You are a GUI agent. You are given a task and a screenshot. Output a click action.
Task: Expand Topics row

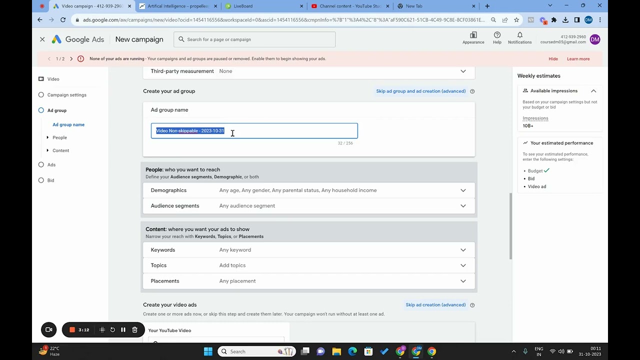[463, 265]
